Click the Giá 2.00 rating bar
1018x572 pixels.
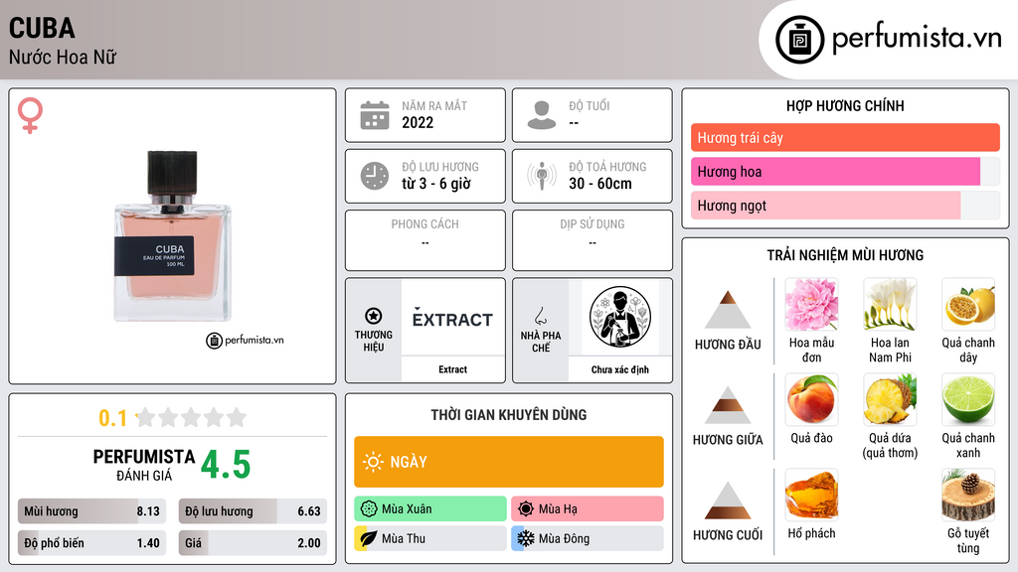click(253, 543)
